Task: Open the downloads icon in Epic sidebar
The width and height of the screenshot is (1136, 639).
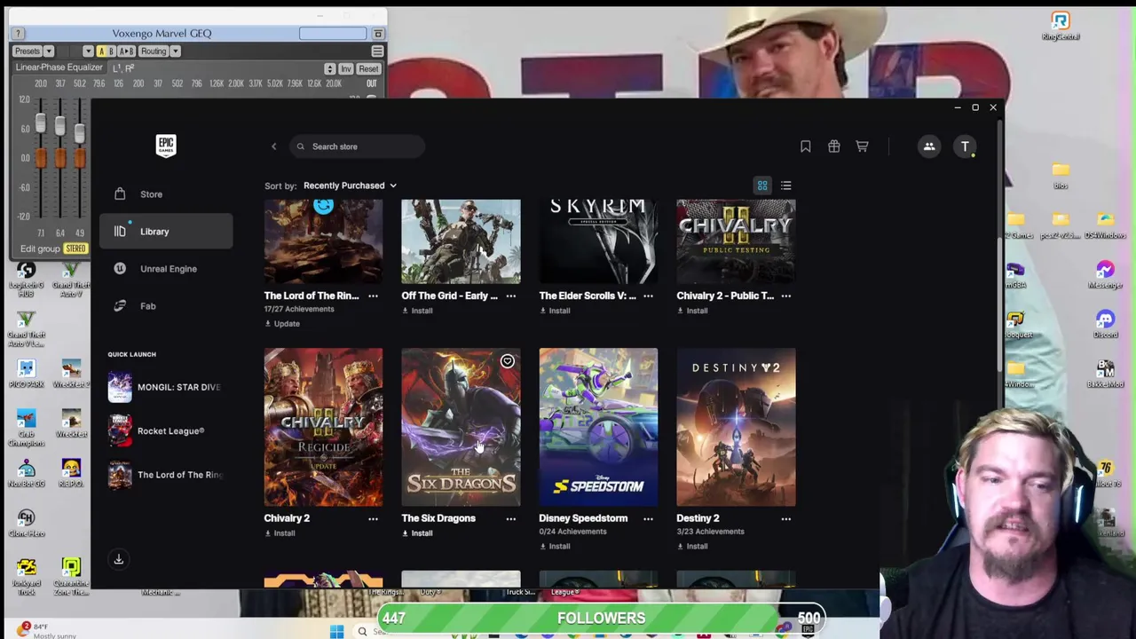Action: 118,559
